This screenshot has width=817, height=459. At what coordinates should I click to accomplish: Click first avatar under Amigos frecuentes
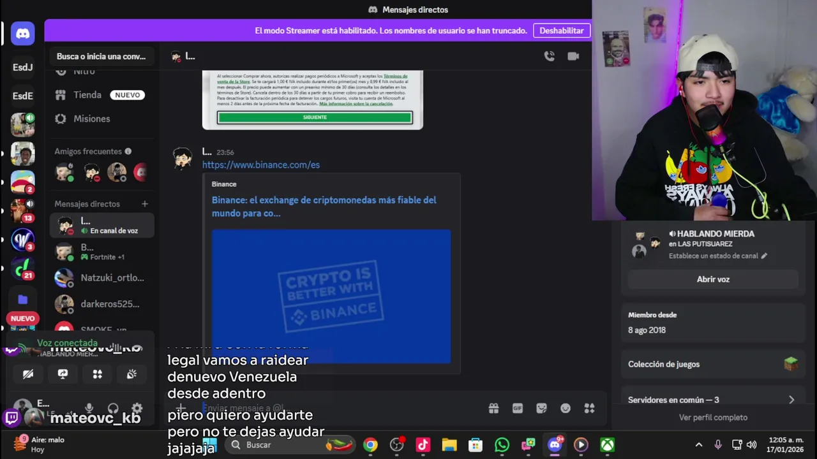click(x=64, y=172)
